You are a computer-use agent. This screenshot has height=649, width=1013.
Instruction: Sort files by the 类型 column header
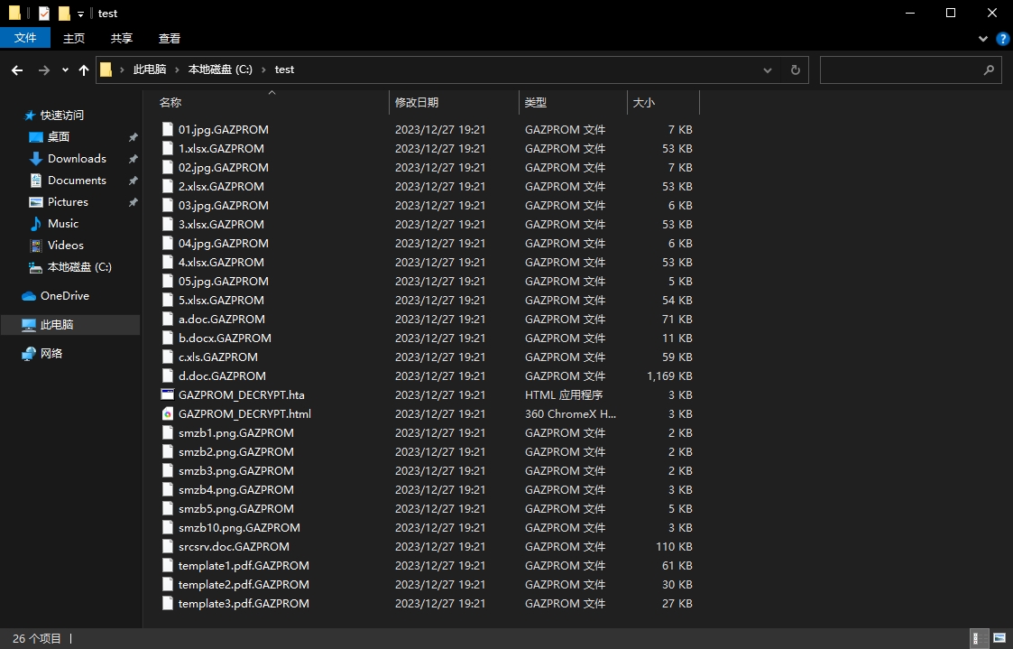point(573,102)
